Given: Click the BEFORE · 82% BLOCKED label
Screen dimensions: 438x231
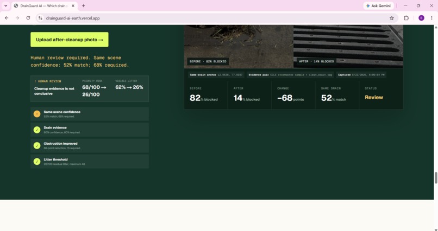Looking at the screenshot, I should click(208, 62).
